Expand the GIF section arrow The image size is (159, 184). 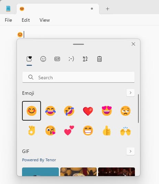[x=130, y=151]
